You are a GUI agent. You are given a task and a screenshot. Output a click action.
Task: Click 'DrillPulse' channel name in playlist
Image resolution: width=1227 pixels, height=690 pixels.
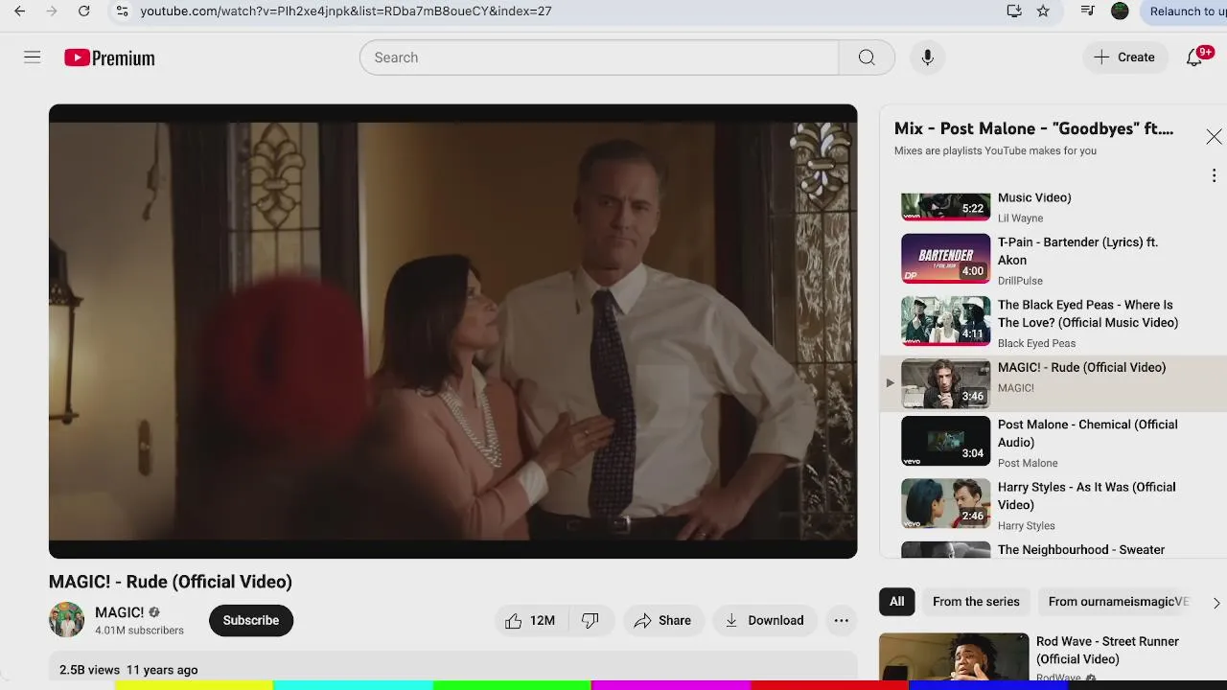click(1020, 281)
